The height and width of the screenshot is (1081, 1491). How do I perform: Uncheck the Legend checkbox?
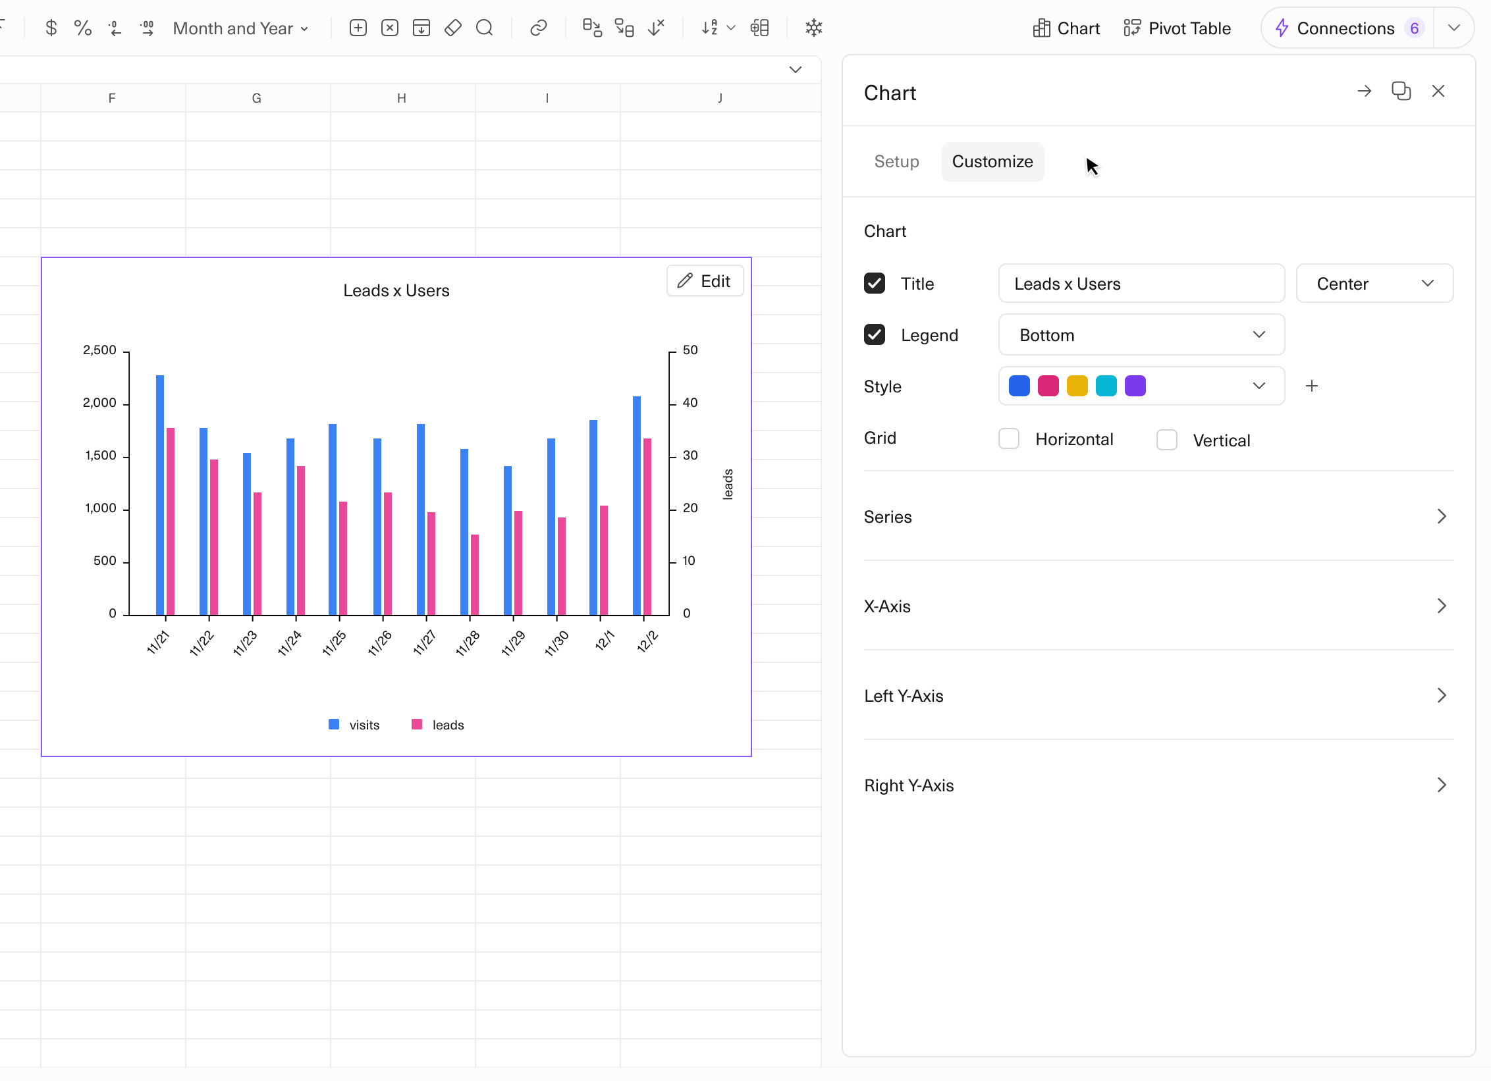tap(875, 335)
